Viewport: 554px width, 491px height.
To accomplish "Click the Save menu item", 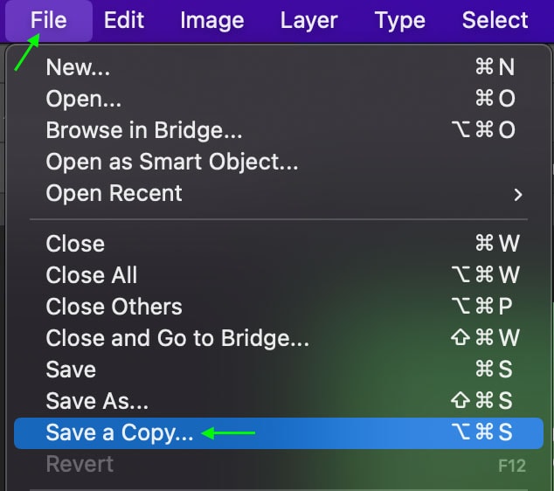I will [279, 370].
